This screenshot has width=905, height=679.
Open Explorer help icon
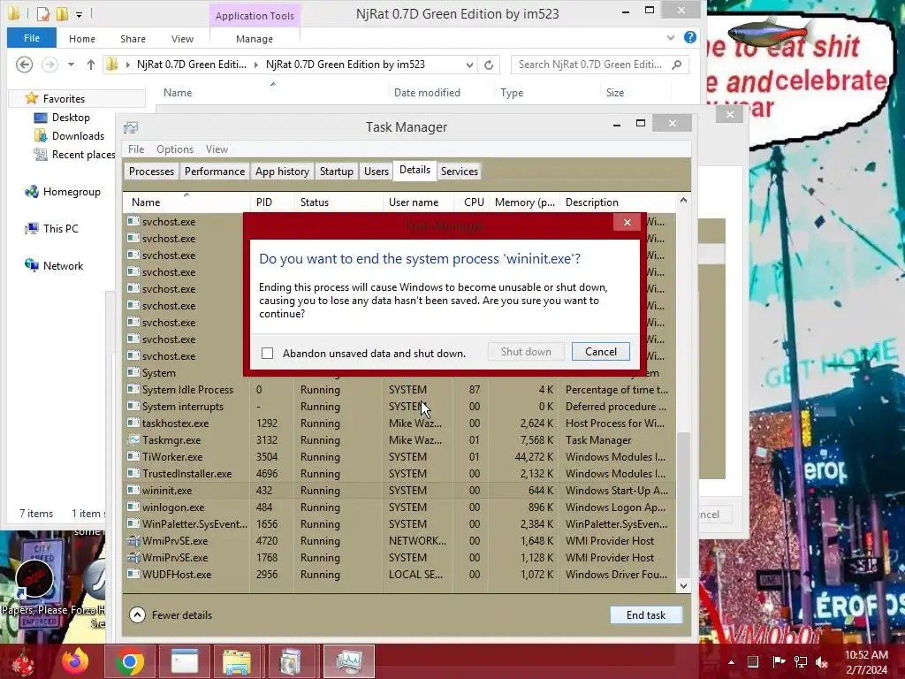pyautogui.click(x=689, y=37)
